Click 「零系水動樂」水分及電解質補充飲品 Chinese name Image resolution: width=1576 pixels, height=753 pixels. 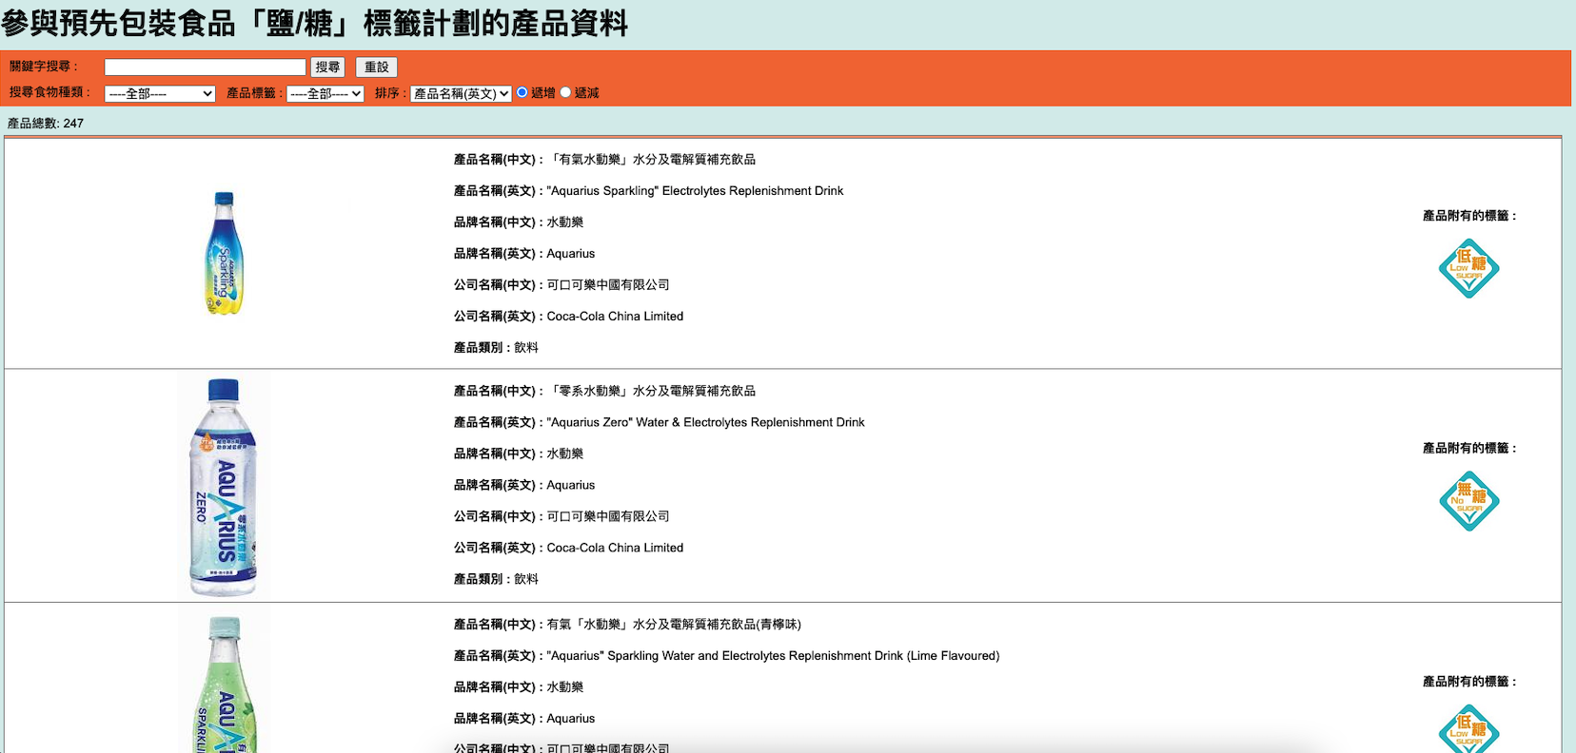point(652,391)
